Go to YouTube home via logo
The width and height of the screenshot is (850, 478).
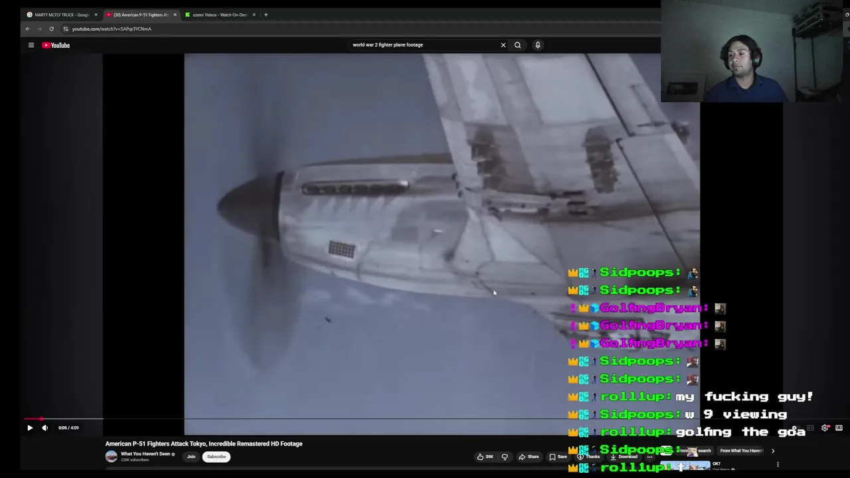coord(56,45)
